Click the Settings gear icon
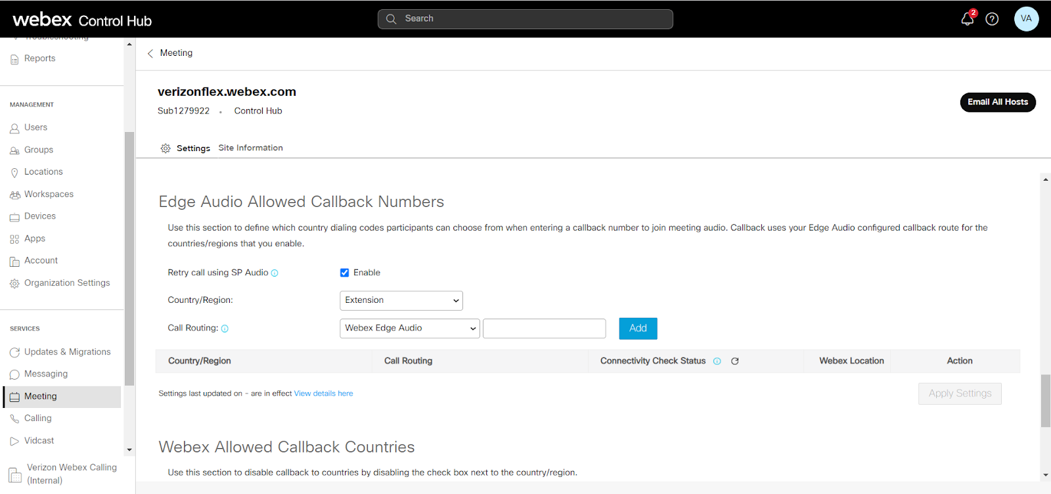Viewport: 1051px width, 494px height. [x=166, y=148]
